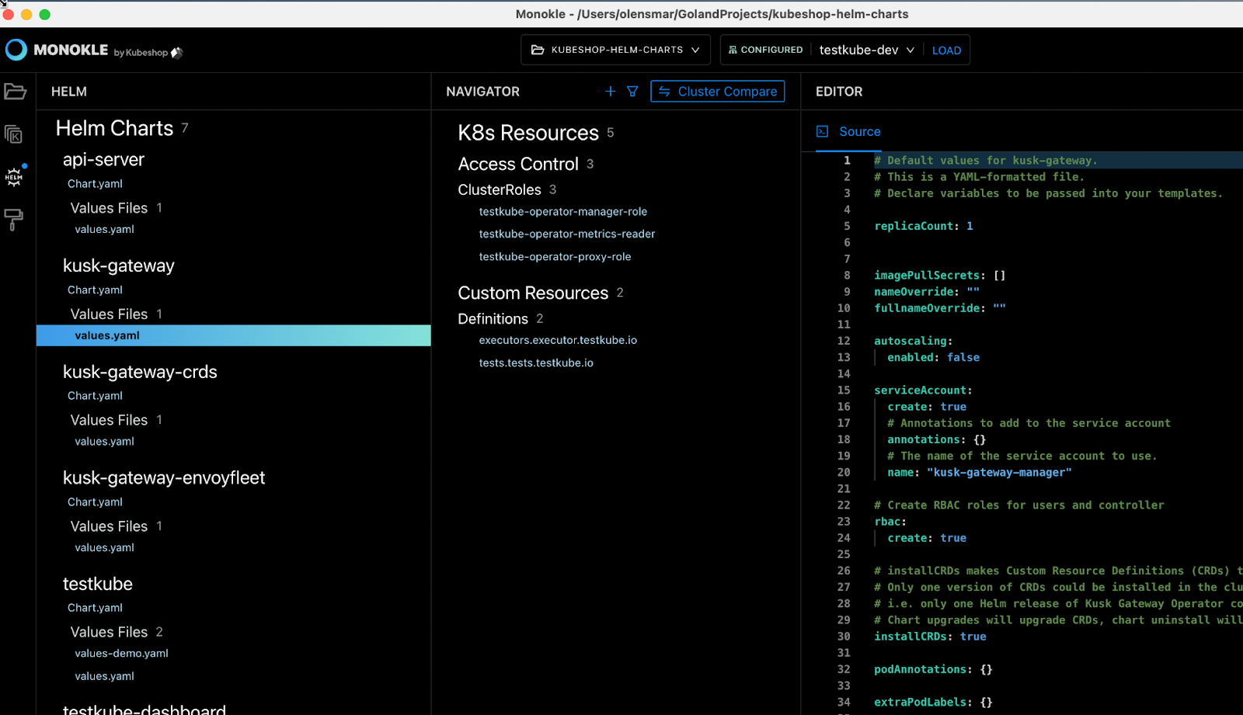1243x715 pixels.
Task: Click editor line enabled: false
Action: 934,358
